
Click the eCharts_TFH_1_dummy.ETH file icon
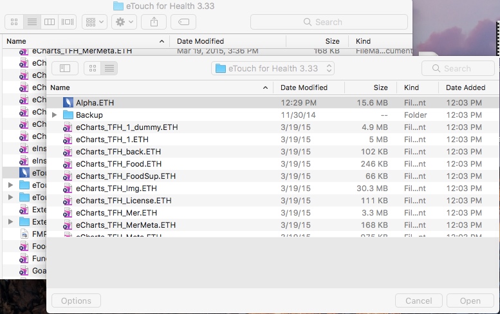pos(68,127)
